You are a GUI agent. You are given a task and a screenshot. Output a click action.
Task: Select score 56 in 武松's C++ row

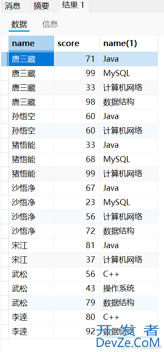tap(77, 275)
